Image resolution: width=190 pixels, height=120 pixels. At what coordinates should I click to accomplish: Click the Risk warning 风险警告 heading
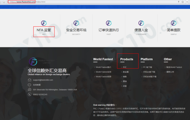(x=105, y=105)
